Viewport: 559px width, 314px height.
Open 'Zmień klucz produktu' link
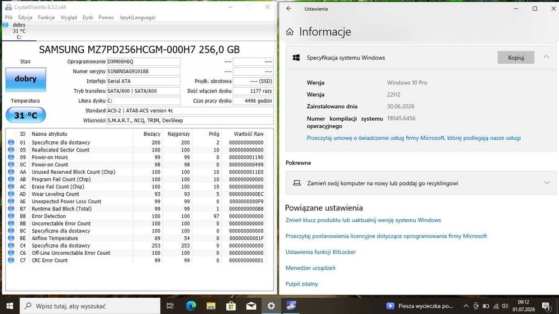[x=363, y=220]
